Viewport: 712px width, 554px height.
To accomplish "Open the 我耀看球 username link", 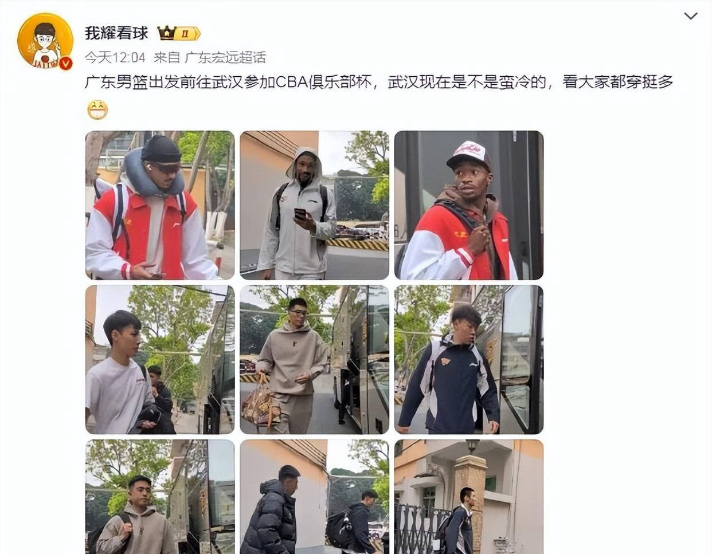I will click(116, 33).
